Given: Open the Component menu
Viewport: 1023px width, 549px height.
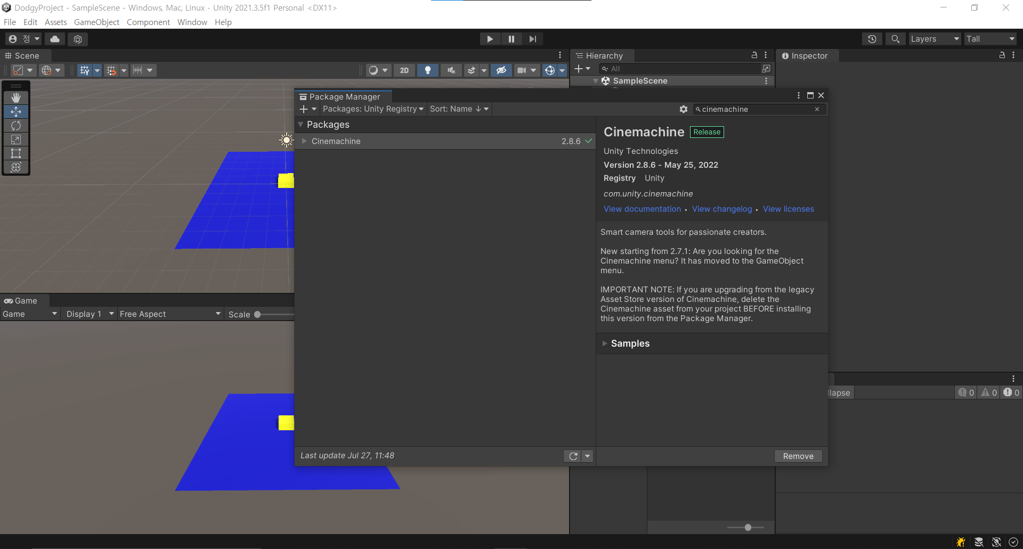Looking at the screenshot, I should 148,22.
